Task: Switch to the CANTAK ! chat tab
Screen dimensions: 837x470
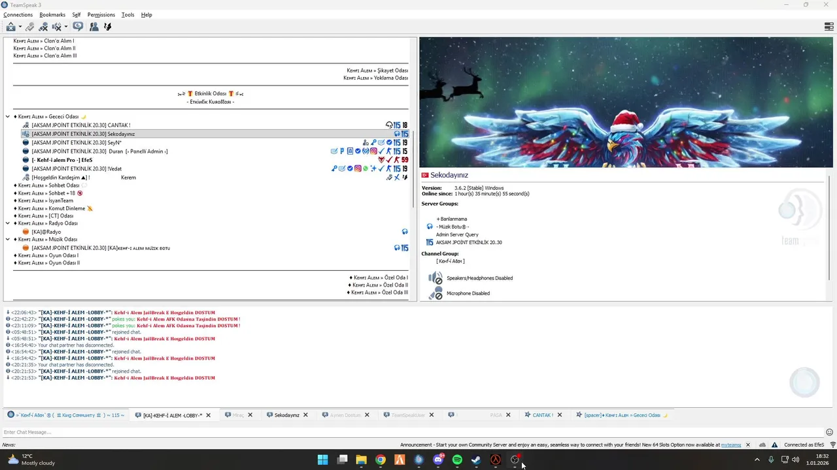Action: (x=543, y=415)
